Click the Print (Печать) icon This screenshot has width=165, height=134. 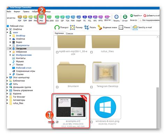[116, 18]
